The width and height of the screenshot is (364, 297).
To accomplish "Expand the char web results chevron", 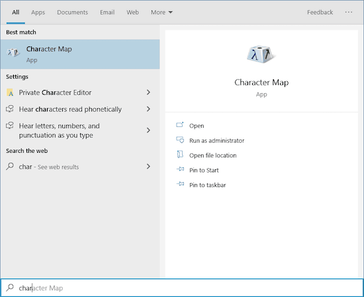I will (148, 167).
